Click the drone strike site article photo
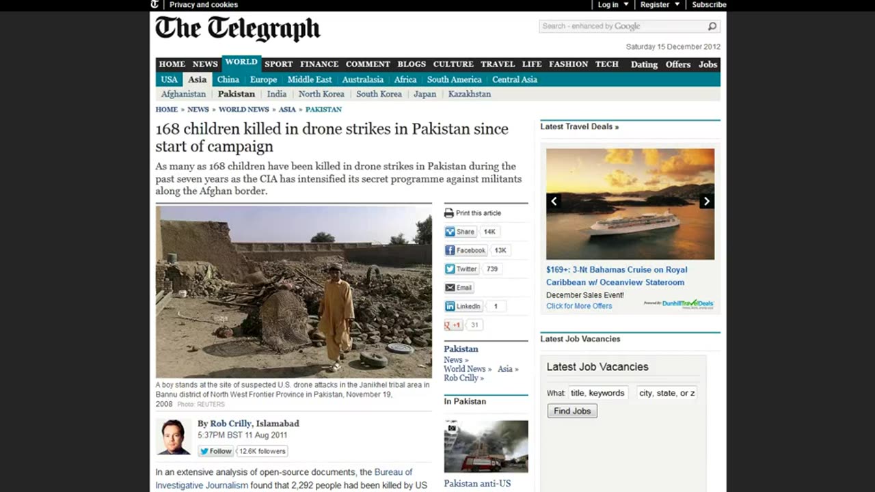The width and height of the screenshot is (875, 492). [x=294, y=291]
